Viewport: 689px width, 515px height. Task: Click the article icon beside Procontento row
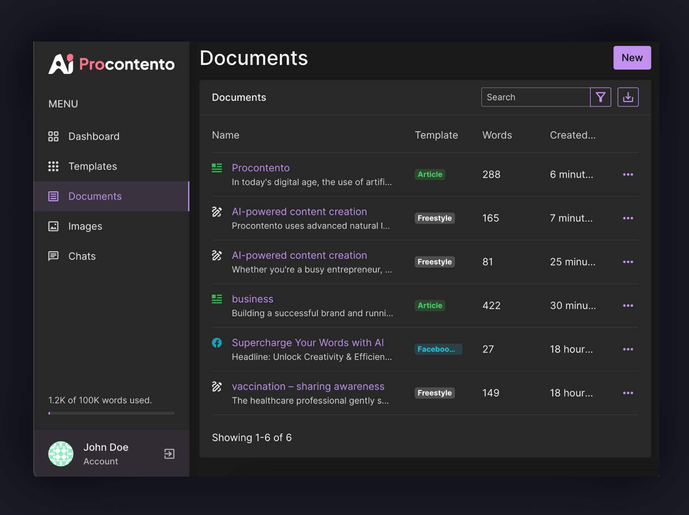pyautogui.click(x=217, y=168)
